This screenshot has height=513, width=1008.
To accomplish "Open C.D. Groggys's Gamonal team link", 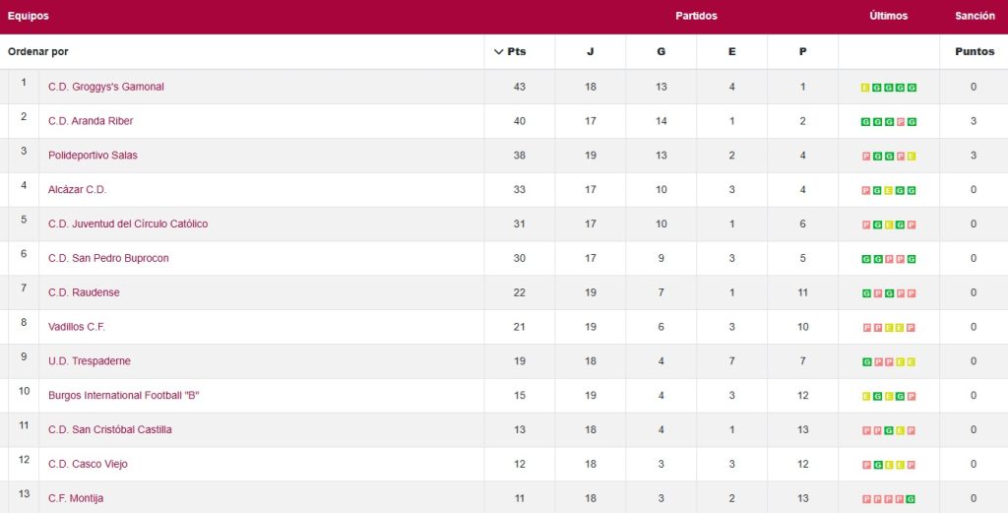I will coord(106,87).
